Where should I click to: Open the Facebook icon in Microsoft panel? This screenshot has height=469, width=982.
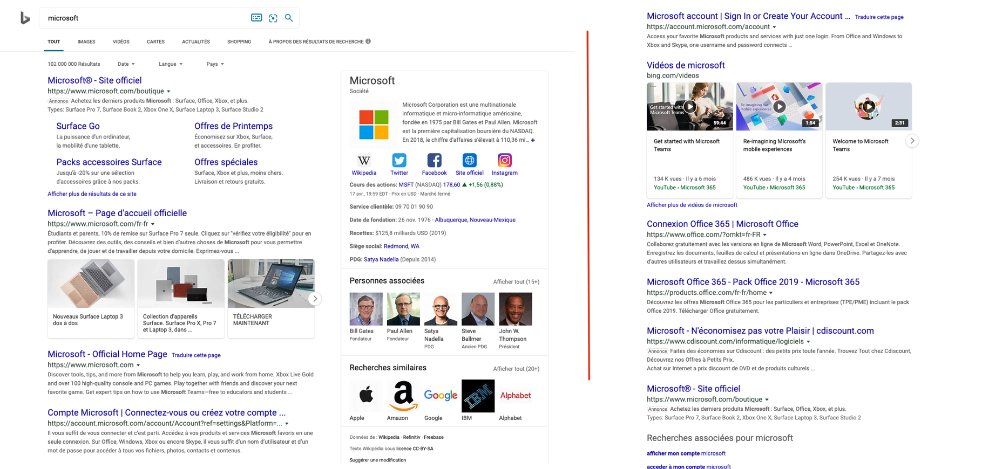pyautogui.click(x=434, y=160)
